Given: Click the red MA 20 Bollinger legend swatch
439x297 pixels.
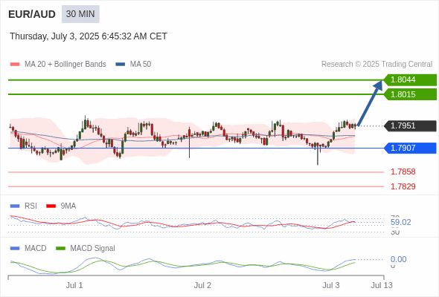Looking at the screenshot, I should tap(15, 65).
